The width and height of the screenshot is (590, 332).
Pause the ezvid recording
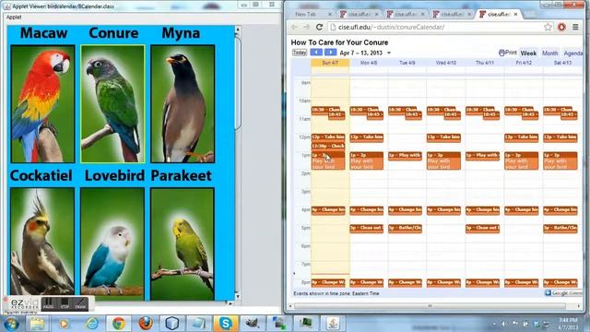[x=48, y=304]
